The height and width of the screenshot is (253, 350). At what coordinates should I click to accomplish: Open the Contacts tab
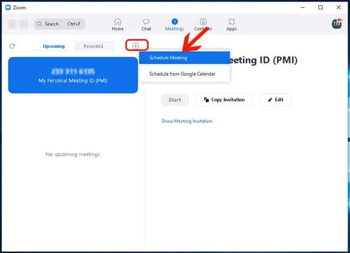[x=203, y=25]
